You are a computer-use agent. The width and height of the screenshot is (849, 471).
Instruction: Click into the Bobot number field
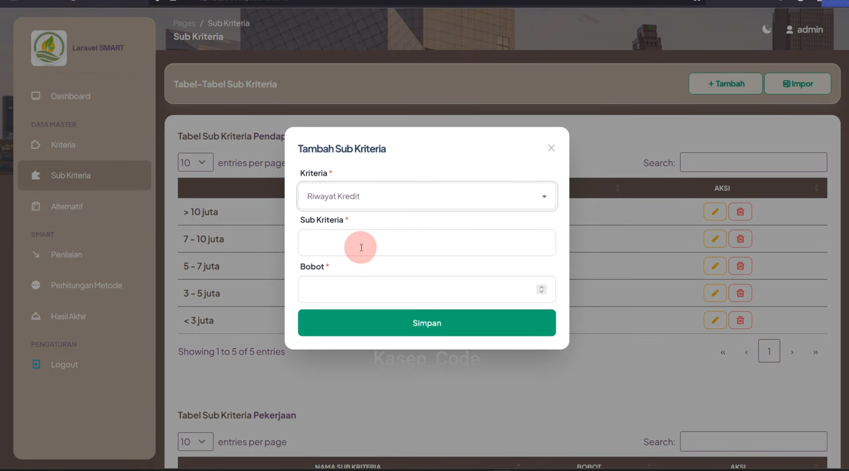click(x=427, y=289)
